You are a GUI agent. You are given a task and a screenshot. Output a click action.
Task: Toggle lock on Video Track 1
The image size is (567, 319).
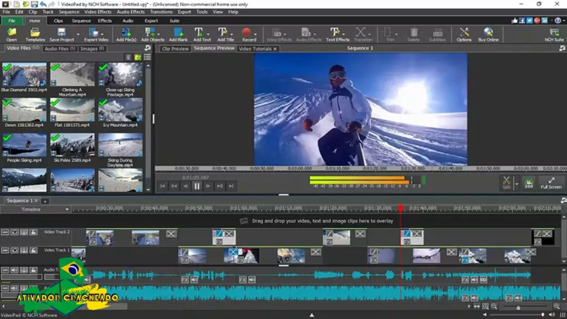pos(33,250)
